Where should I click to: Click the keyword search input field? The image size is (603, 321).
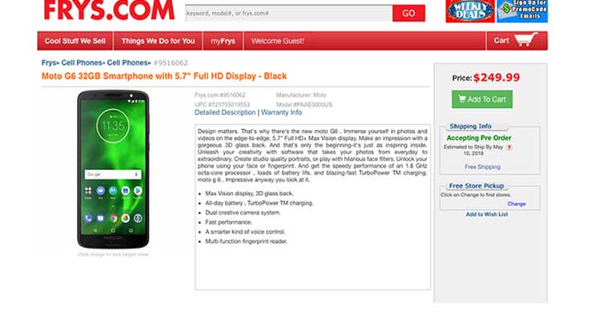click(x=289, y=14)
